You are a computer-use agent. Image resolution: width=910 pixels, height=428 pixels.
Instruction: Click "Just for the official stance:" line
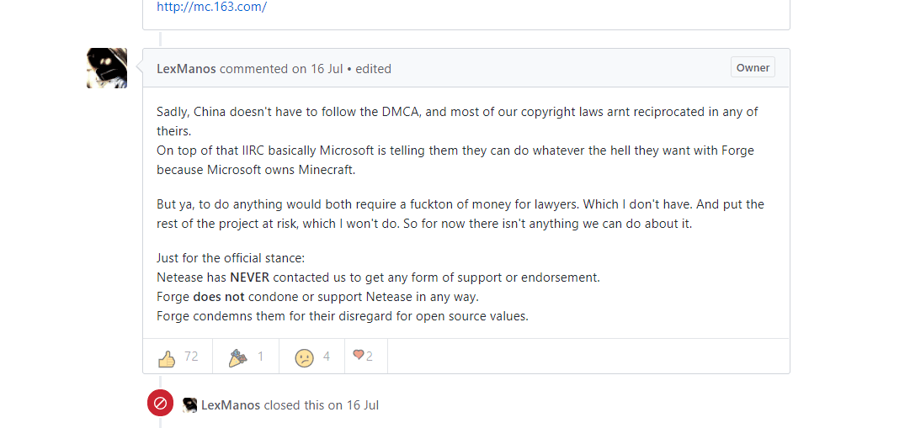tap(232, 257)
